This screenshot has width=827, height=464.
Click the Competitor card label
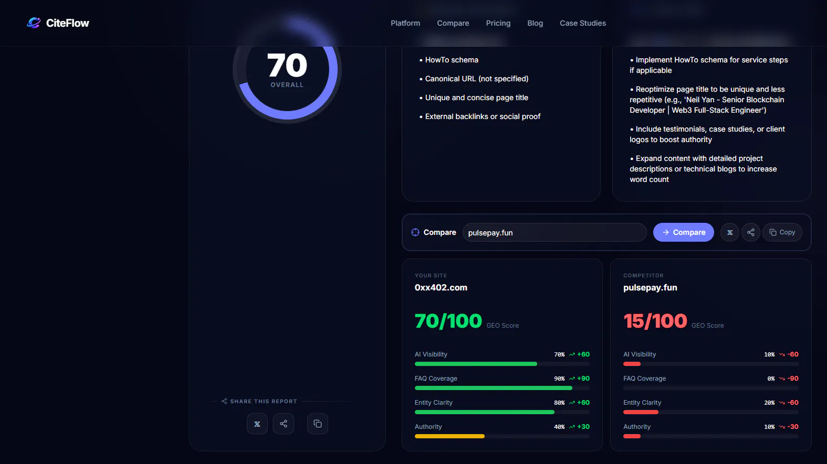pos(643,276)
